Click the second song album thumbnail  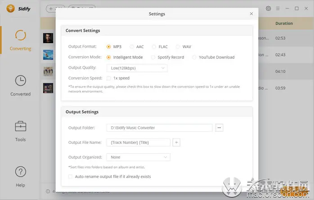[48, 55]
